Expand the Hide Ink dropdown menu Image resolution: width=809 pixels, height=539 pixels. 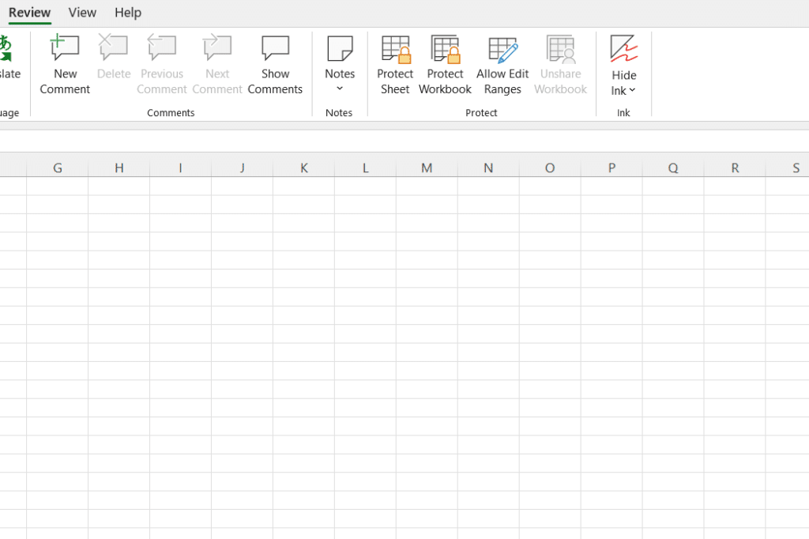632,89
